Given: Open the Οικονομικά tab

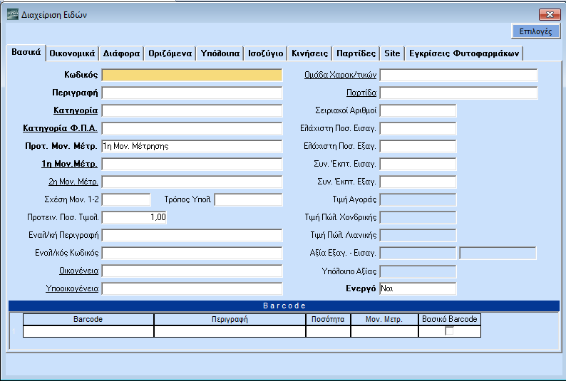Looking at the screenshot, I should 72,53.
